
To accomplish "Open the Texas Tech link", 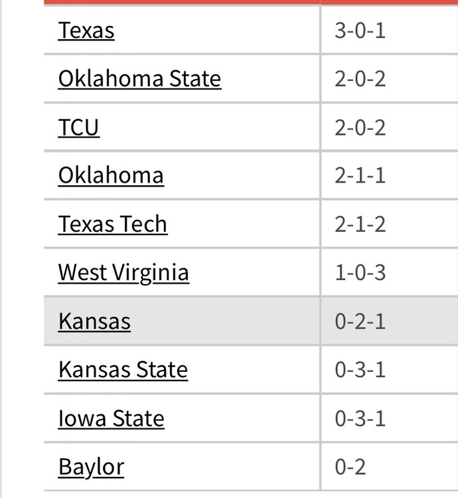I will [113, 224].
